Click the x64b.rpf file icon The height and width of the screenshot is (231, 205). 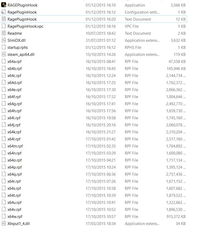(4, 68)
